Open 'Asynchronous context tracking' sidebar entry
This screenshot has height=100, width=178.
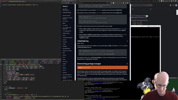coord(67,18)
